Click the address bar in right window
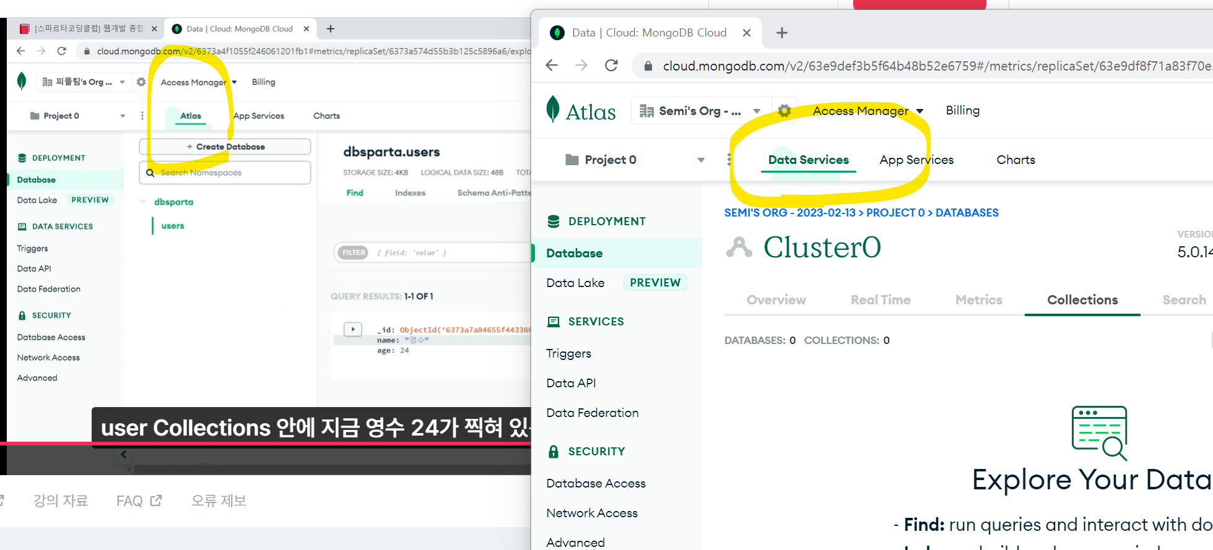This screenshot has width=1213, height=550. click(x=923, y=66)
